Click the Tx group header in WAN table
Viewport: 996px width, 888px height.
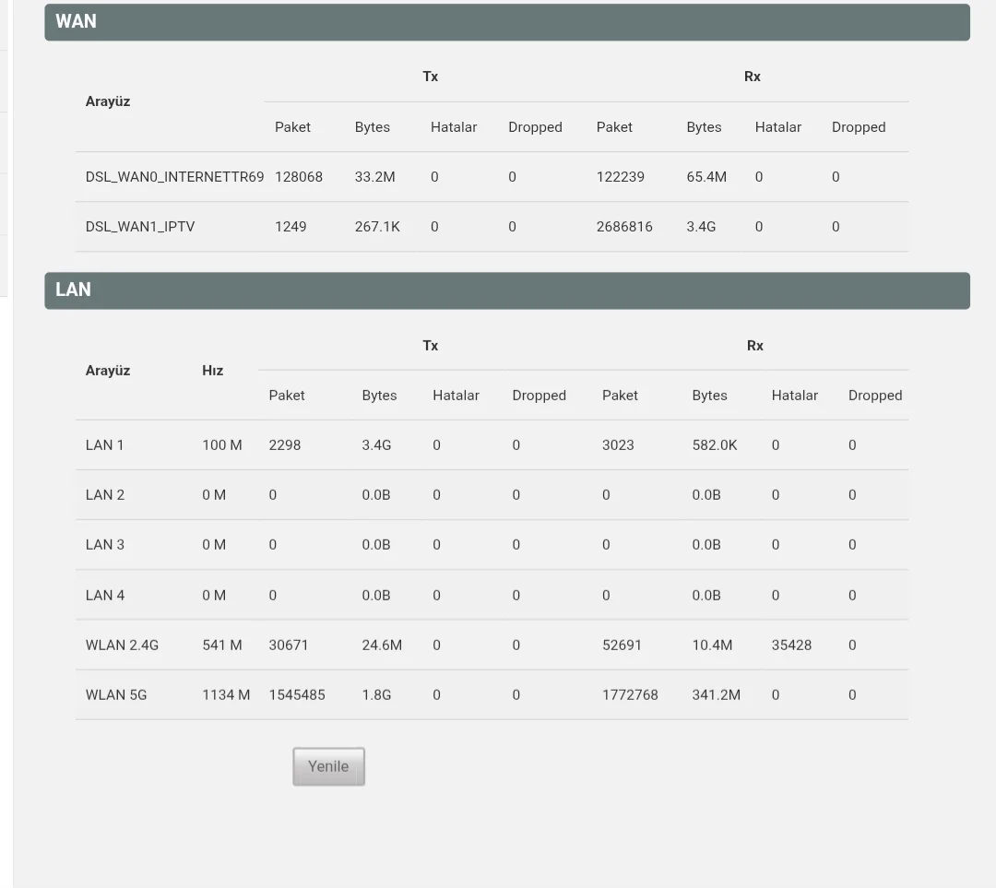point(430,77)
